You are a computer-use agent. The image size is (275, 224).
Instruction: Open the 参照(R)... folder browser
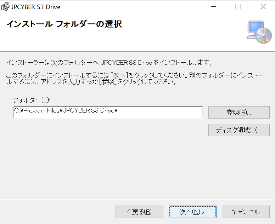[239, 112]
